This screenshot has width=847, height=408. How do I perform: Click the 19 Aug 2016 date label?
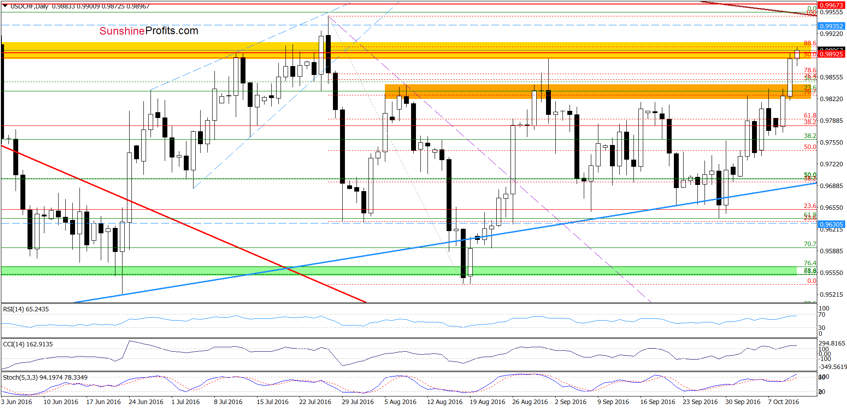(x=487, y=402)
